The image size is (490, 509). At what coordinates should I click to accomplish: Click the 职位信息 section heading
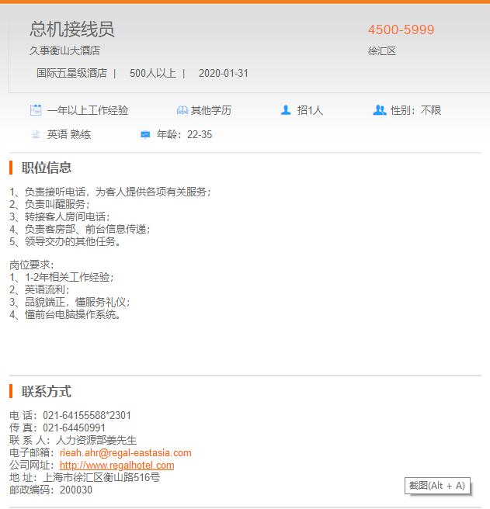[47, 168]
